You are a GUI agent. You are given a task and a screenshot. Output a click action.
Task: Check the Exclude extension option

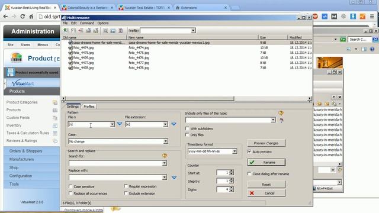[x=126, y=193]
